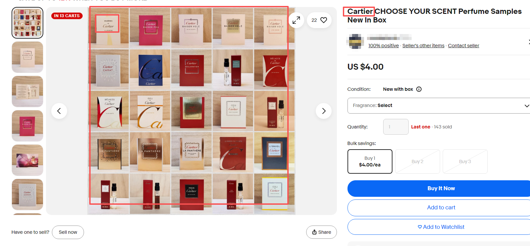Click heart icon in Add to Watchlist
The width and height of the screenshot is (530, 246).
420,227
